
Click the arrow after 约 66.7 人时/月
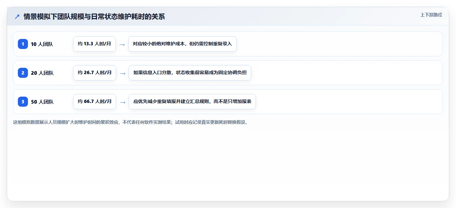point(123,102)
